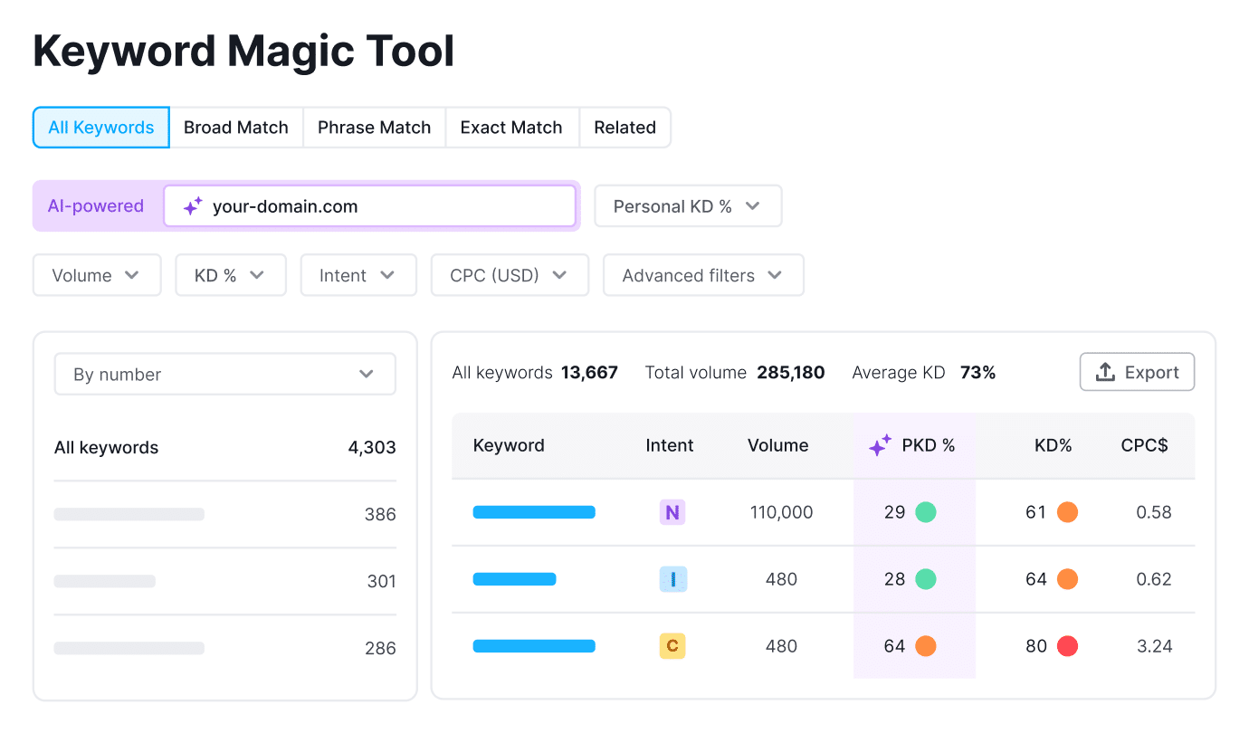
Task: Sort by the KD% column header
Action: point(1054,445)
